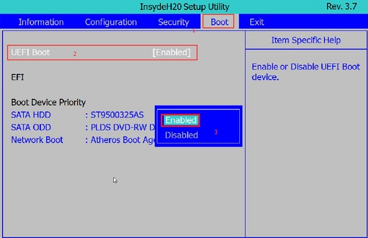Click the [Enabled] value of UEFI Boot

172,52
